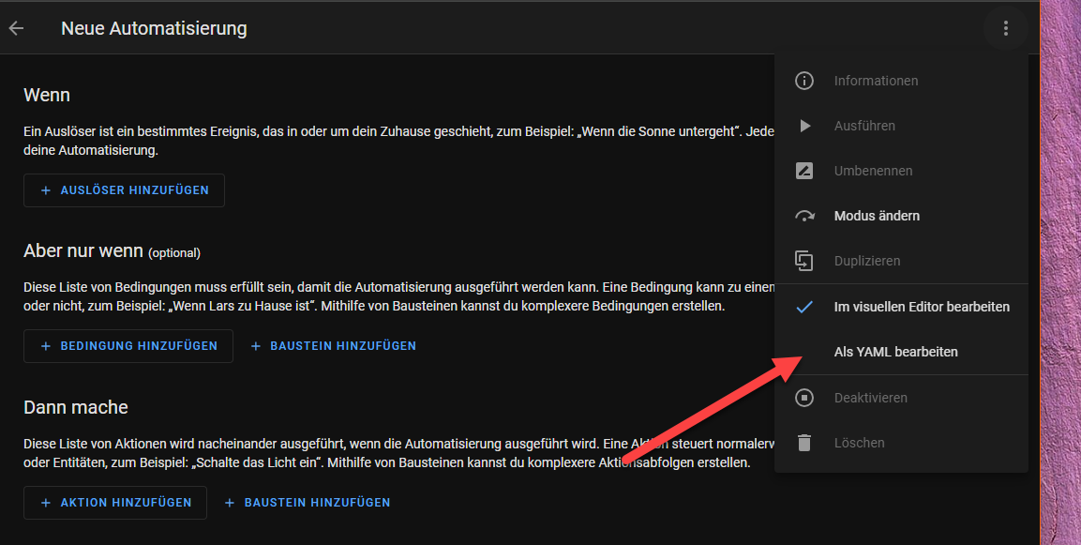Click the Ausführen play icon

click(x=803, y=126)
